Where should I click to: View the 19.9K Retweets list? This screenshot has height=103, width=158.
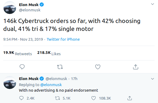pyautogui.click(x=18, y=53)
